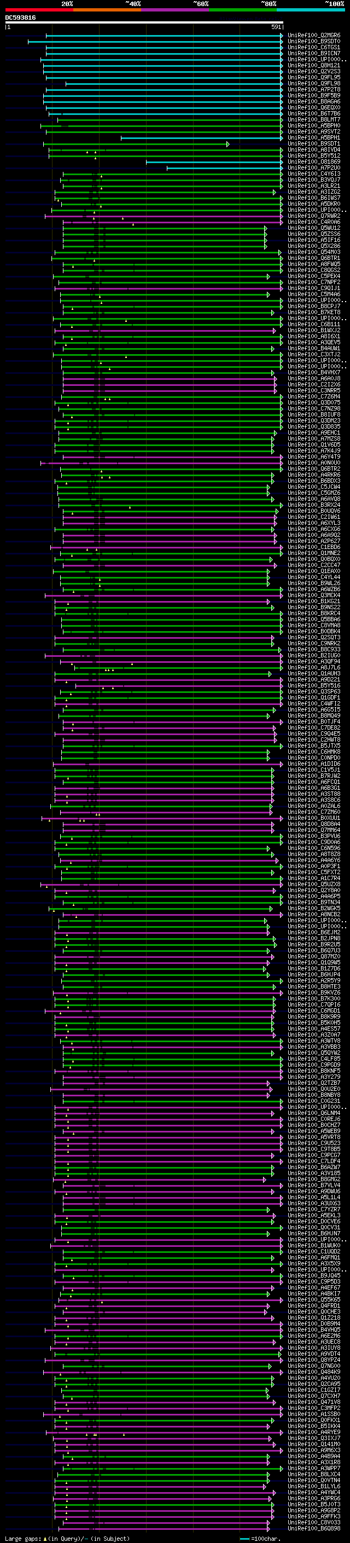The image size is (350, 1543).
Task: Open hit UniRef100_B9ICN7
Action: pos(314,53)
